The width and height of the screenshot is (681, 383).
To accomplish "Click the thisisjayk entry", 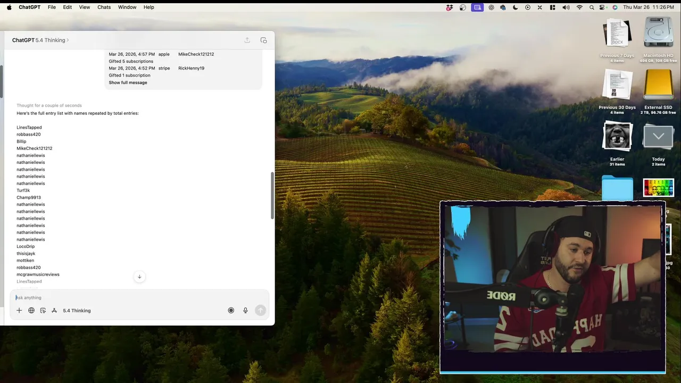I will (26, 254).
